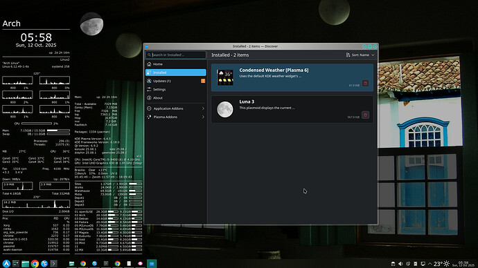The height and width of the screenshot is (268, 478).
Task: Click the Discover window menu icon in title bar
Action: click(x=147, y=46)
